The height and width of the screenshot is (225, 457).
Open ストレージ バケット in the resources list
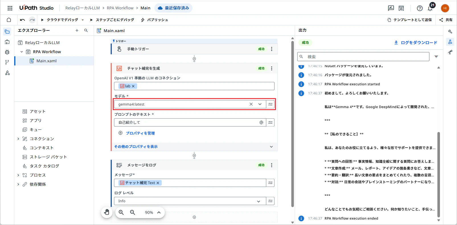tap(48, 157)
